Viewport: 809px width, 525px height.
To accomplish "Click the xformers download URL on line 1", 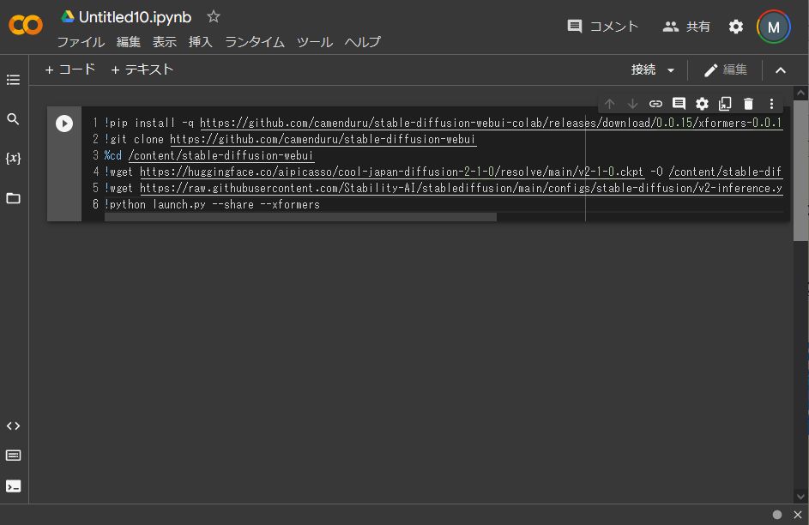I will pyautogui.click(x=492, y=123).
